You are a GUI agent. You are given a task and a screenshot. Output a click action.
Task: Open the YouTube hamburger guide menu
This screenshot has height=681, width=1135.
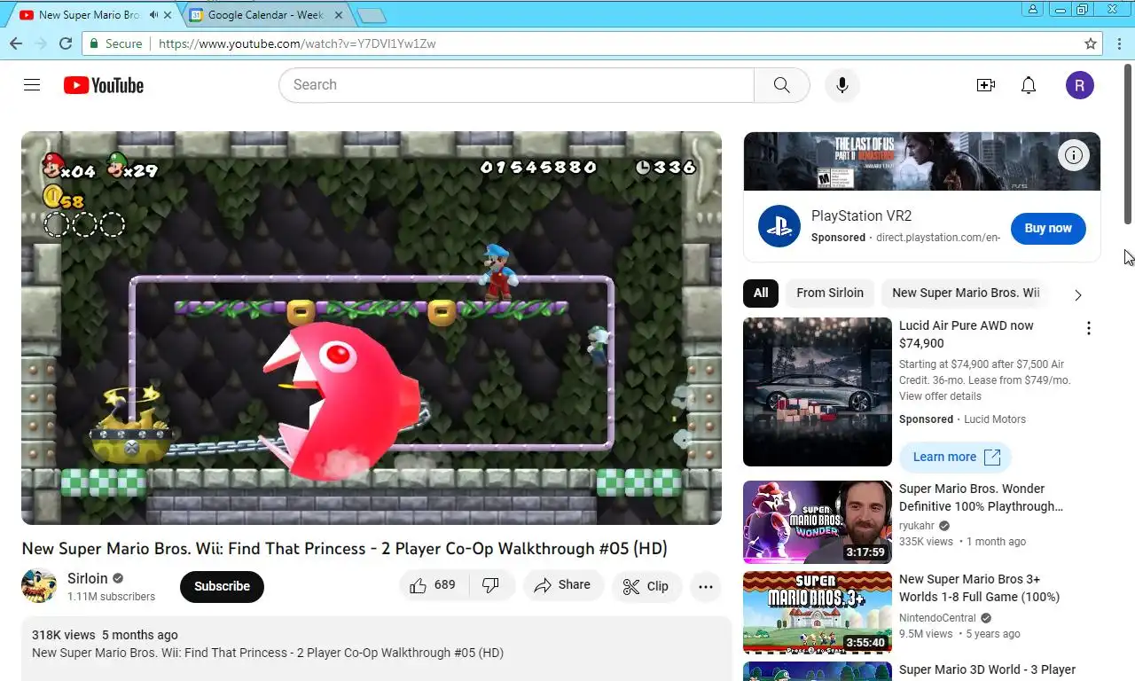tap(32, 85)
